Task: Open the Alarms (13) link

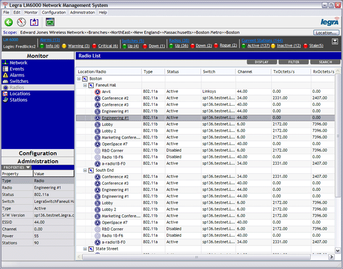Action: click(x=50, y=40)
